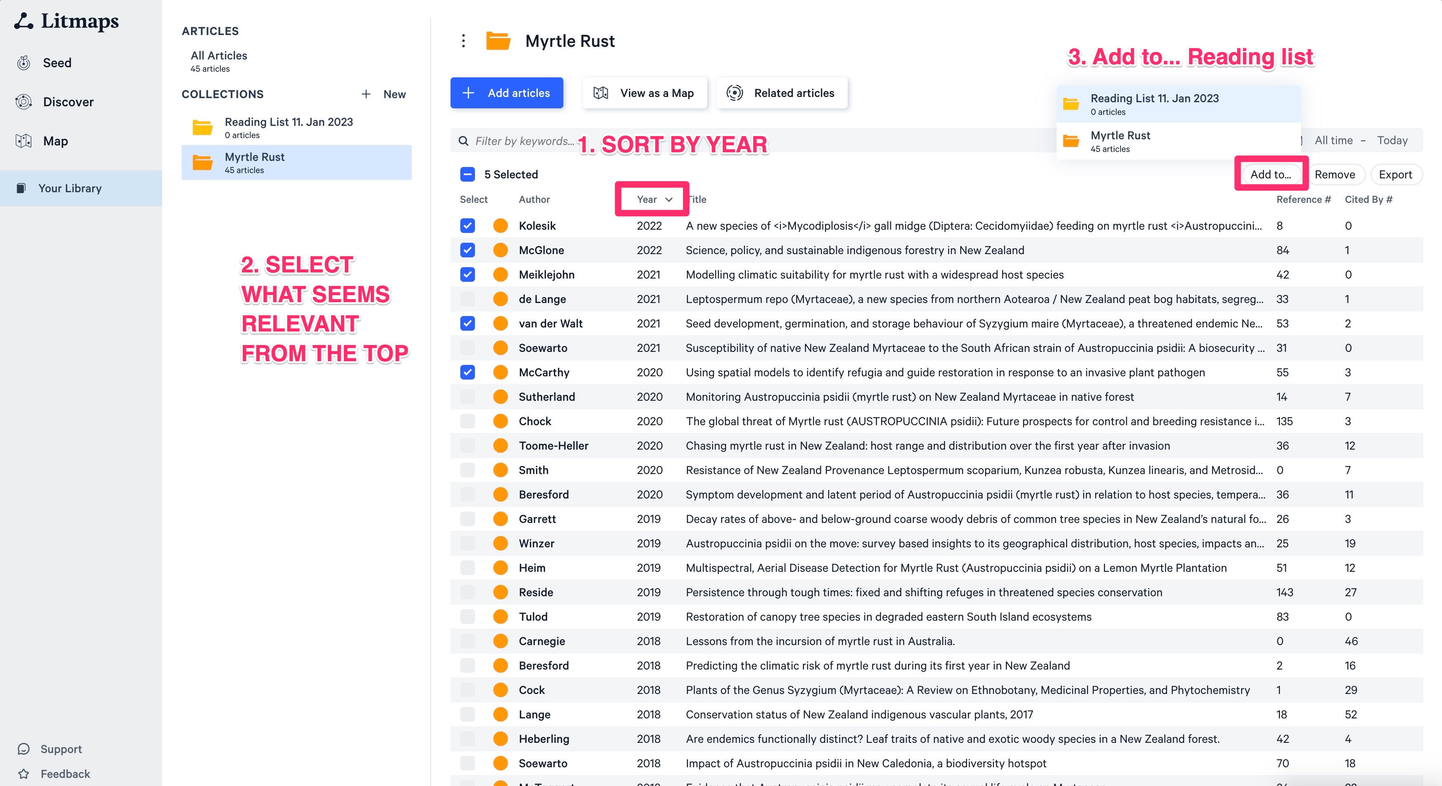Click the orange dot beside Cock

[x=501, y=690]
